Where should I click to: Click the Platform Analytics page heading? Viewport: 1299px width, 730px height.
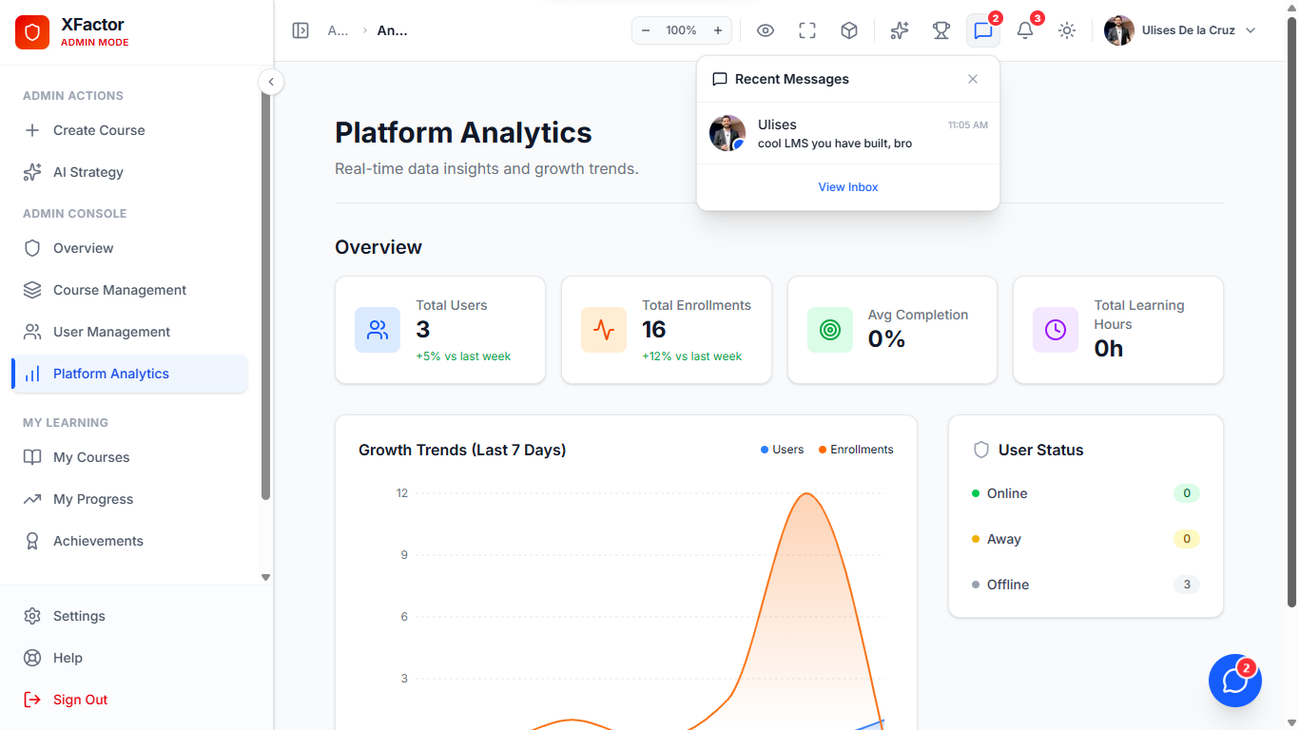click(463, 132)
